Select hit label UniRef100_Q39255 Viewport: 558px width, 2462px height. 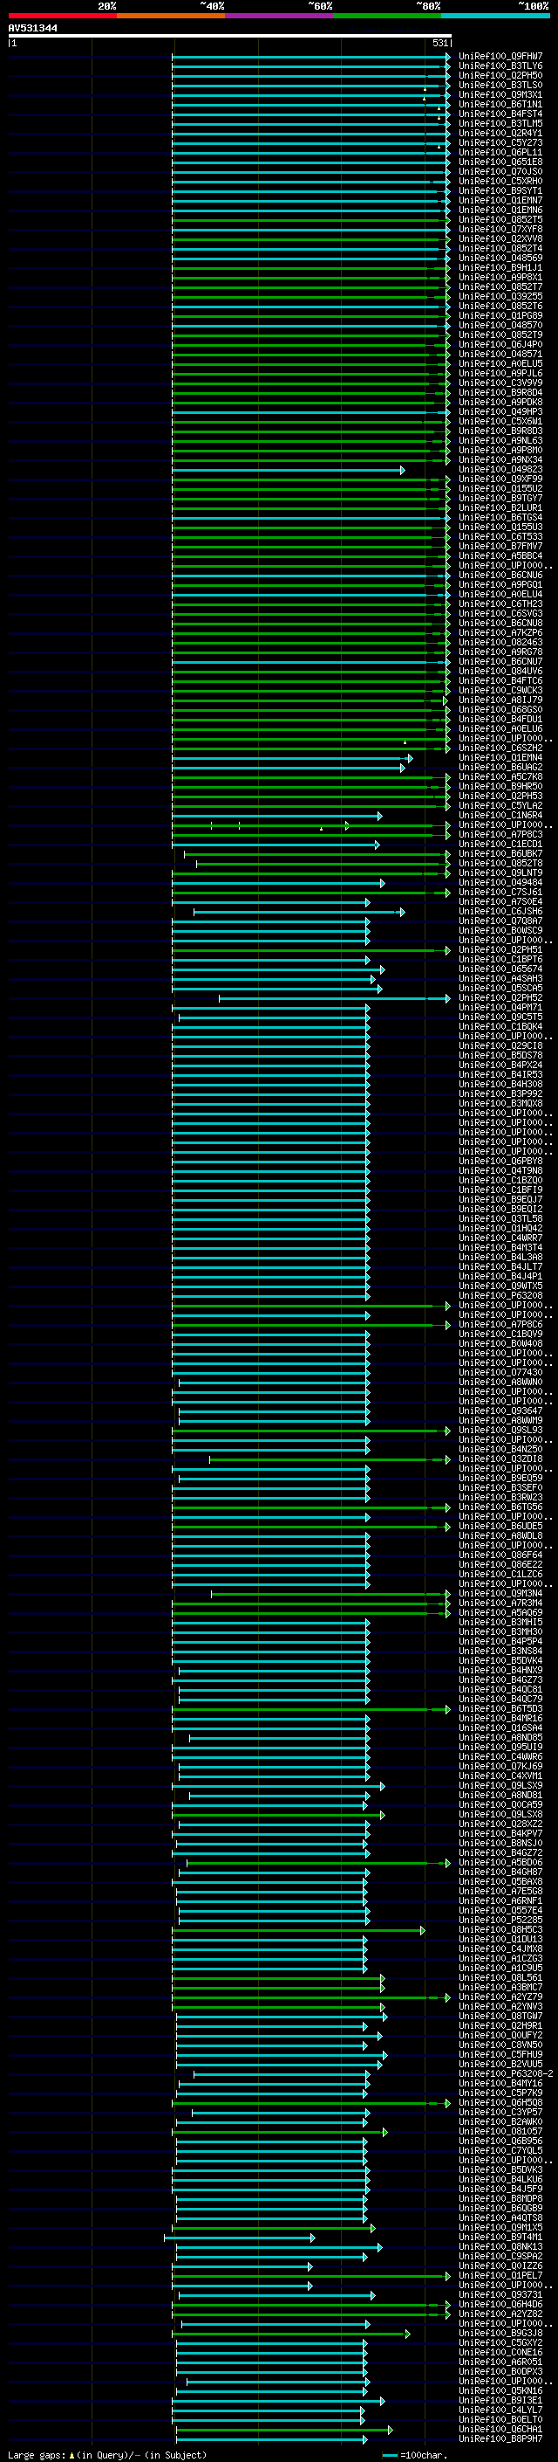[500, 296]
